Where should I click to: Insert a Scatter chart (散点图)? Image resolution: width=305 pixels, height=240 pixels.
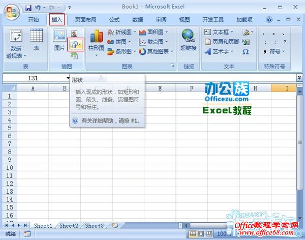[154, 42]
